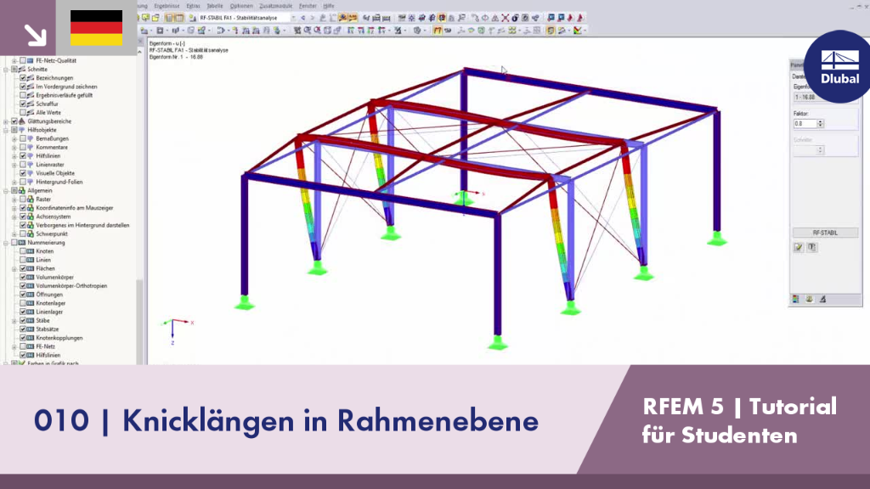Toggle the Raster checkbox
Screen dimensions: 870x489
tap(23, 199)
